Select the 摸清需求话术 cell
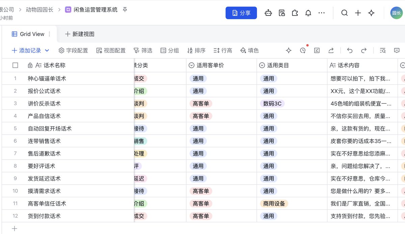The width and height of the screenshot is (405, 234). tap(80, 191)
